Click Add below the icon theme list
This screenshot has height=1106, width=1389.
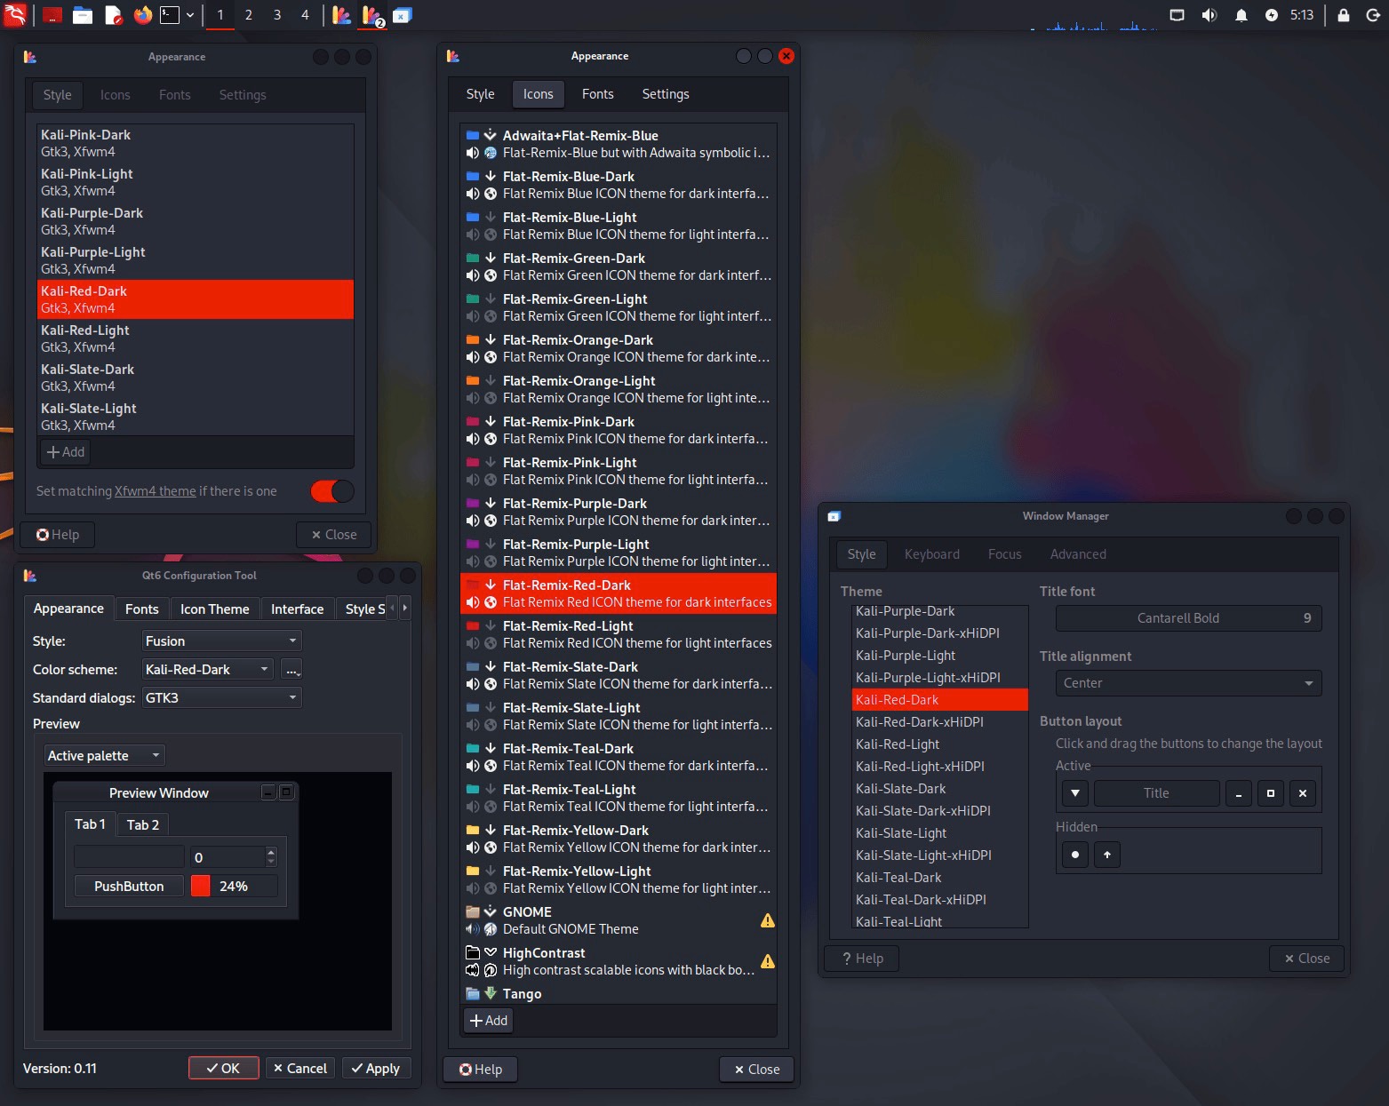[x=488, y=1021]
